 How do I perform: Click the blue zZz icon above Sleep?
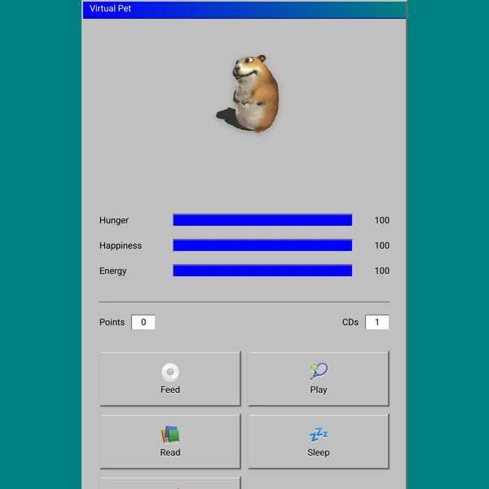(x=319, y=434)
